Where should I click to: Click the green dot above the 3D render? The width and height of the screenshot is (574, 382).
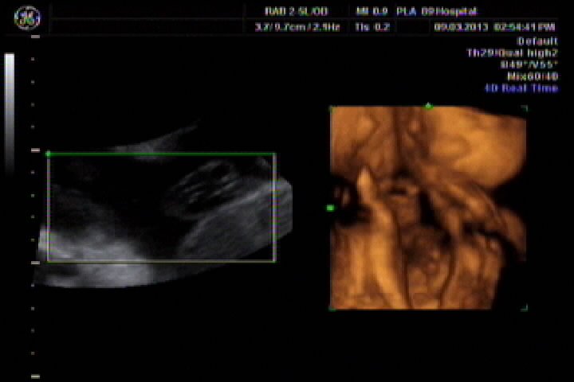point(428,106)
